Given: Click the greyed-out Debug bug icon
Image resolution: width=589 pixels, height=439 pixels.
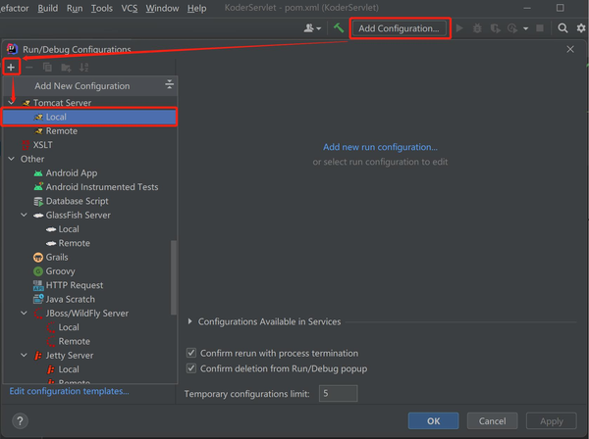Looking at the screenshot, I should point(477,28).
